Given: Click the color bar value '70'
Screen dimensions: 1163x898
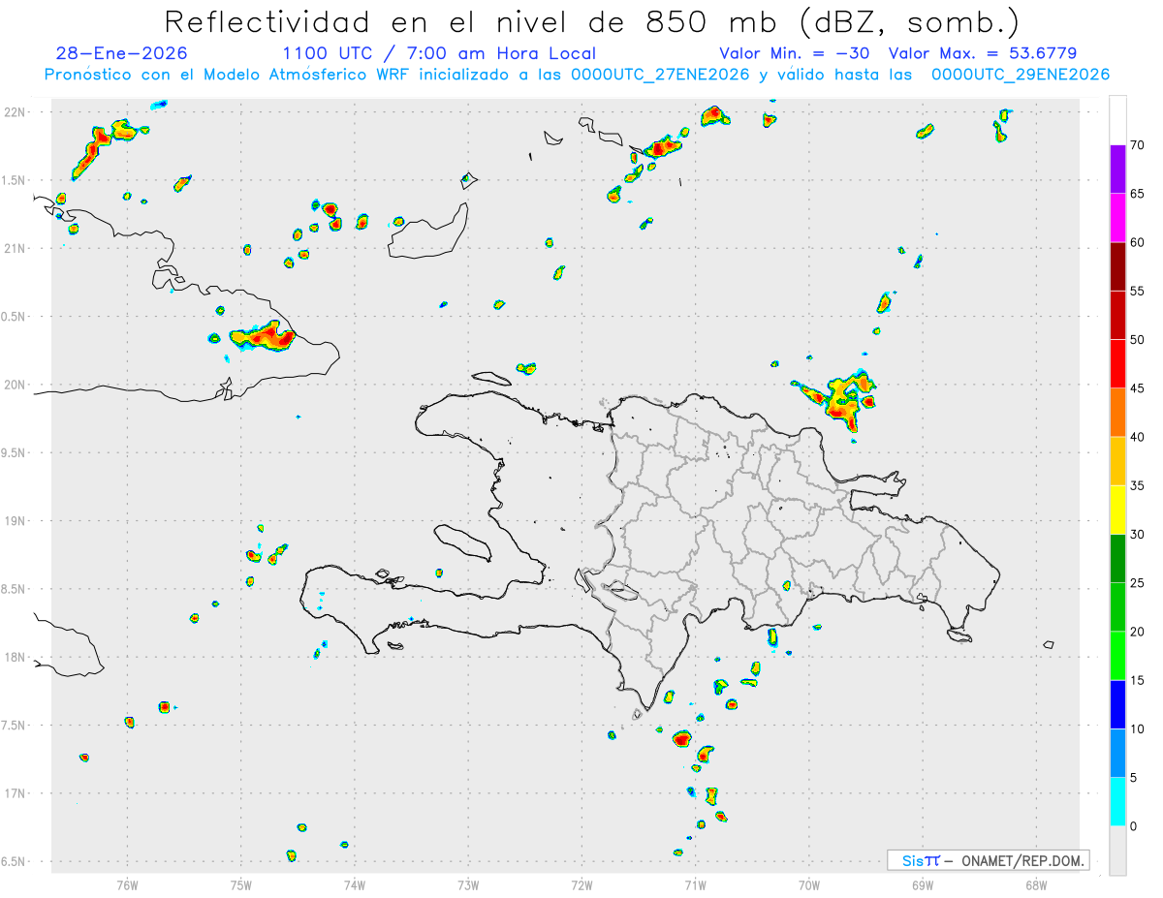Looking at the screenshot, I should [1137, 145].
